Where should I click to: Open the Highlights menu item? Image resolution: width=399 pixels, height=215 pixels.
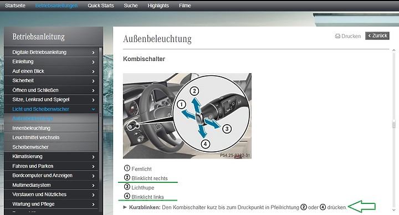158,6
